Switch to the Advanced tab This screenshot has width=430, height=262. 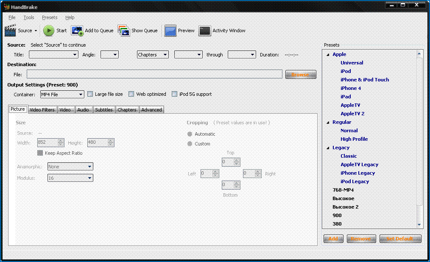[x=151, y=110]
